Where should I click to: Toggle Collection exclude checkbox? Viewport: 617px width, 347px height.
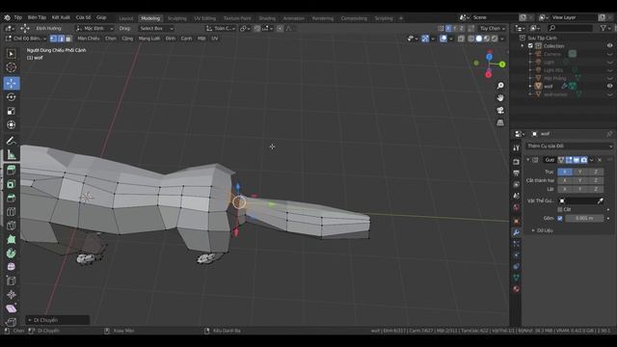pyautogui.click(x=530, y=46)
